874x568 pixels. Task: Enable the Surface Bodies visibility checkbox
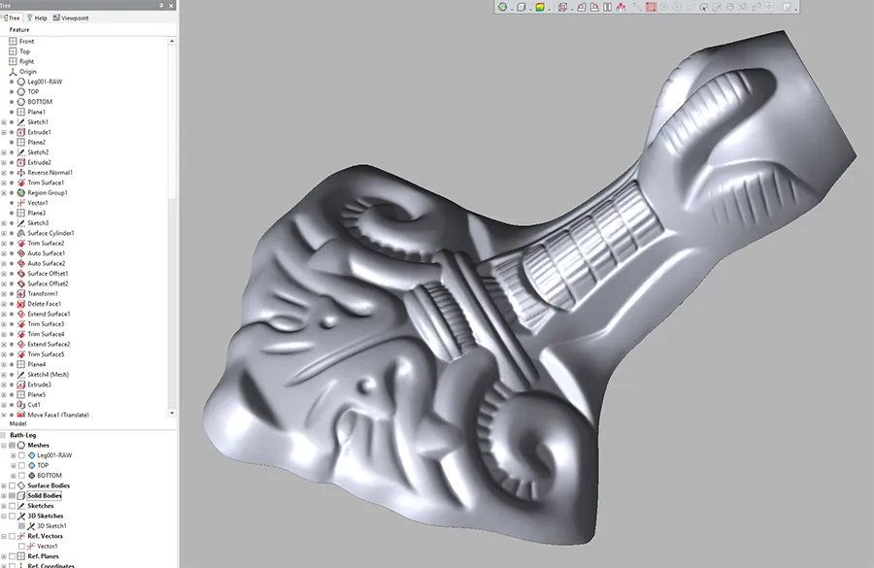point(13,485)
